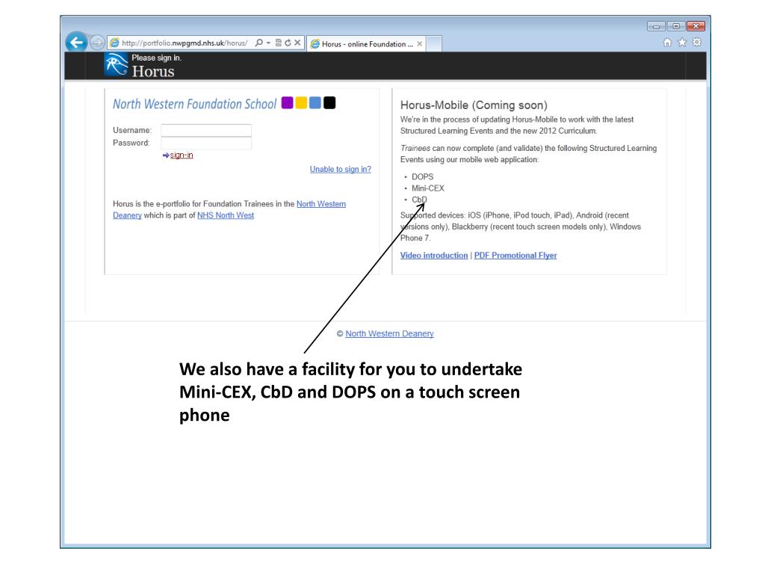
Task: Click the purple square swatch
Action: coord(288,103)
